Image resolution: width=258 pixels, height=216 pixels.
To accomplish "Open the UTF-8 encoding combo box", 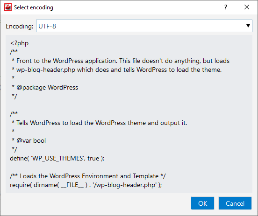I will pyautogui.click(x=144, y=26).
